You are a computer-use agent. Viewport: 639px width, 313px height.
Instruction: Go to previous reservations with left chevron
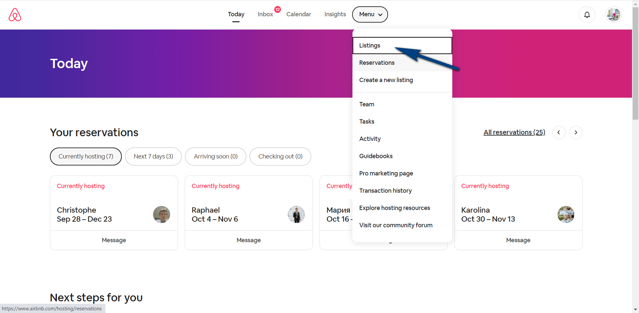pyautogui.click(x=559, y=133)
